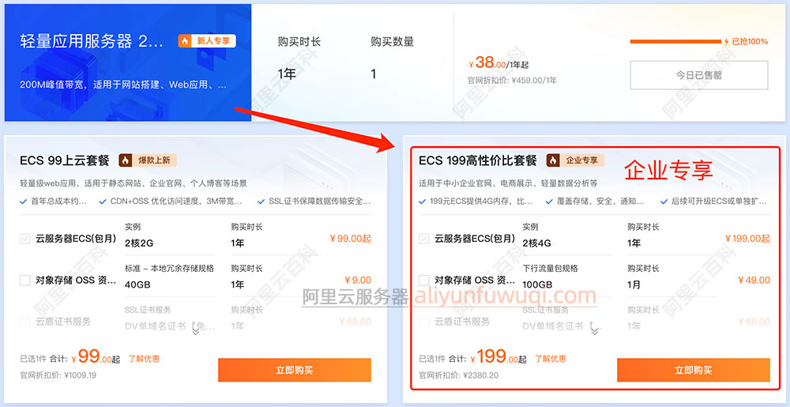
Task: Click ¥99.00起 total in ECS 99 card
Action: point(96,357)
